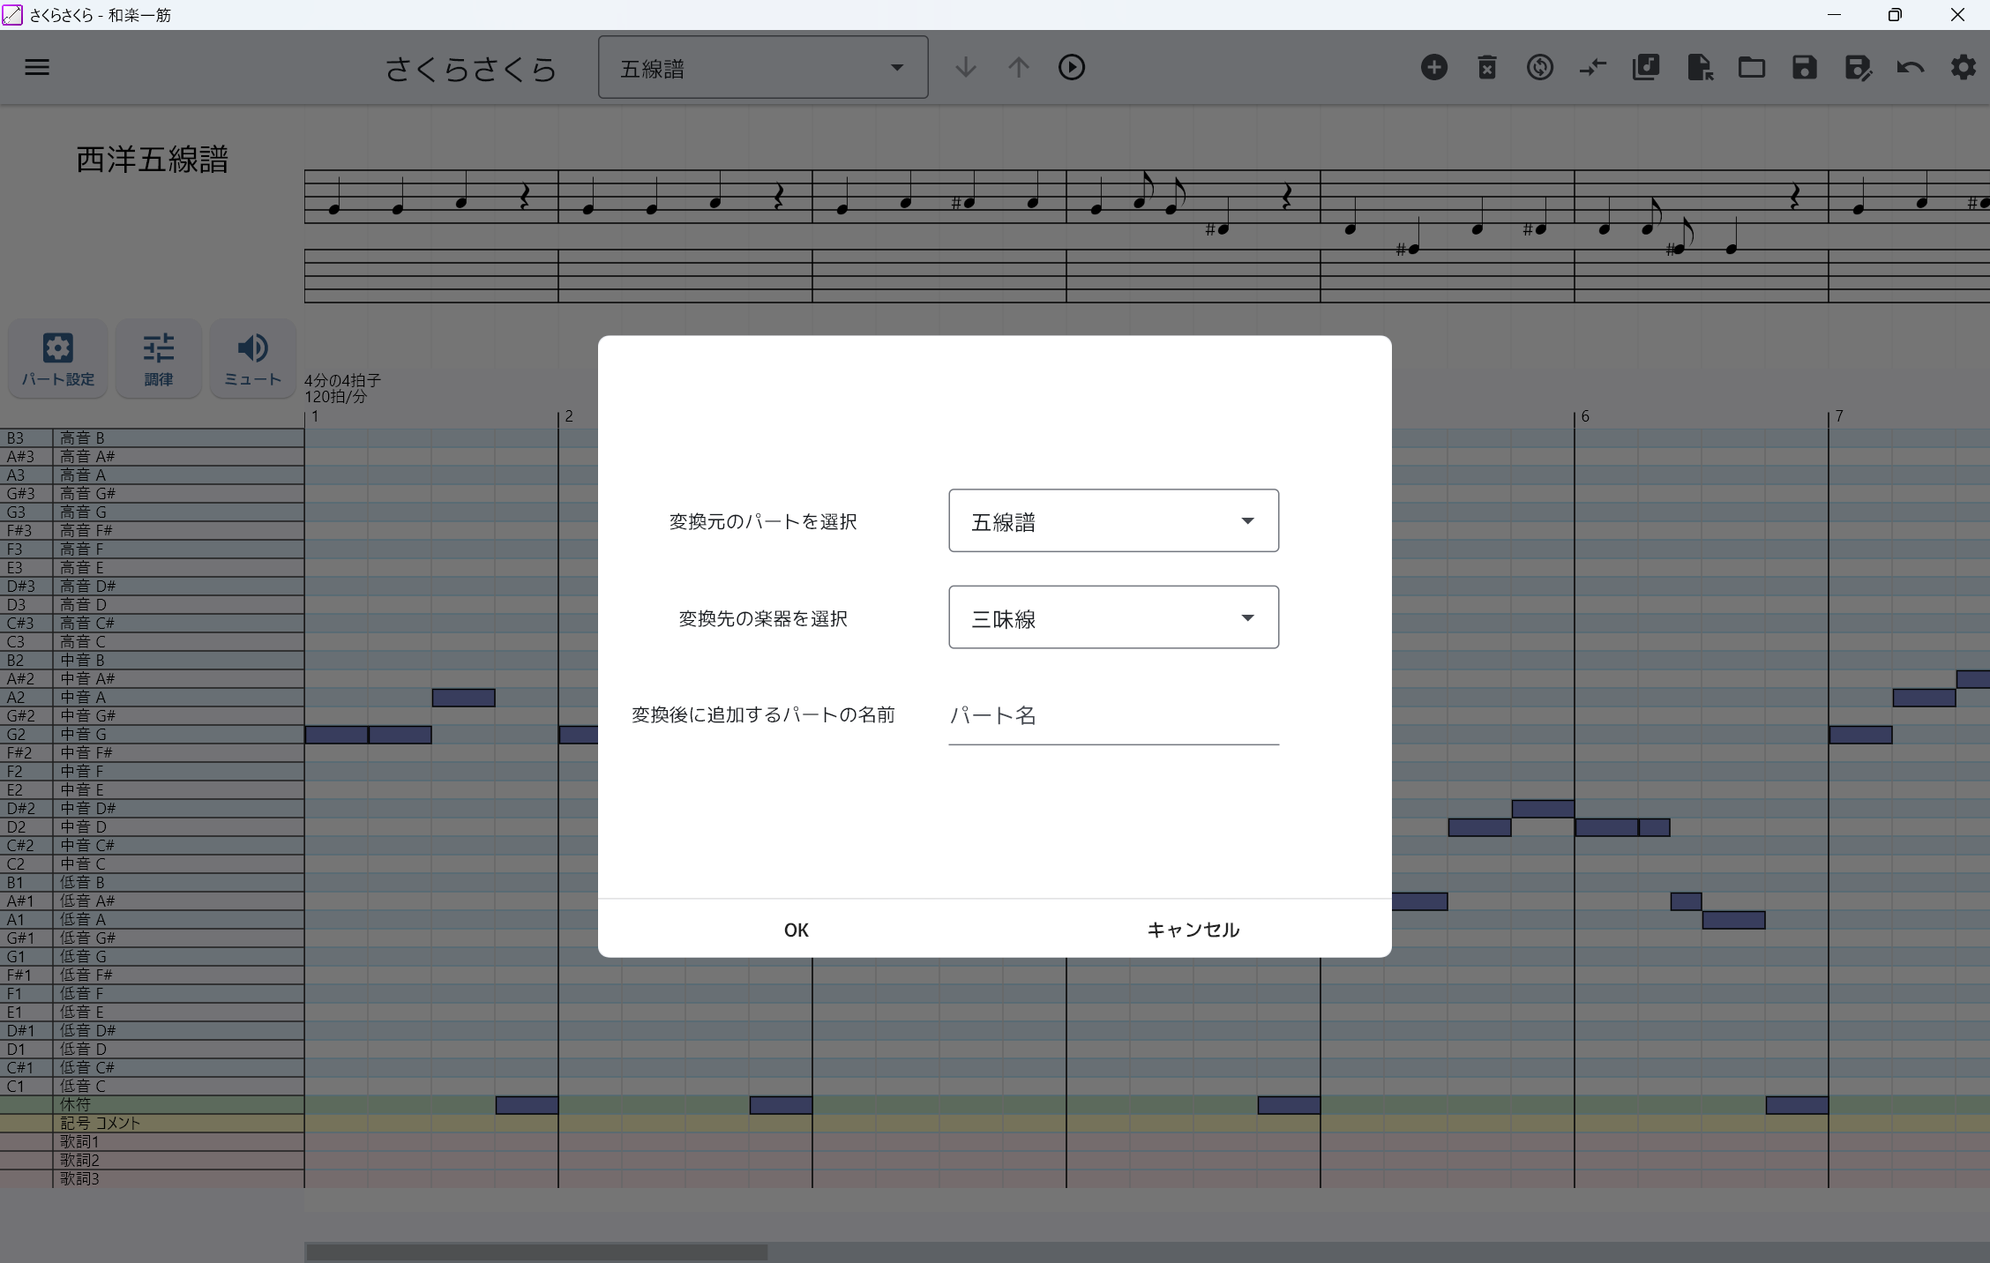Click the undo arrow icon

(x=1910, y=67)
